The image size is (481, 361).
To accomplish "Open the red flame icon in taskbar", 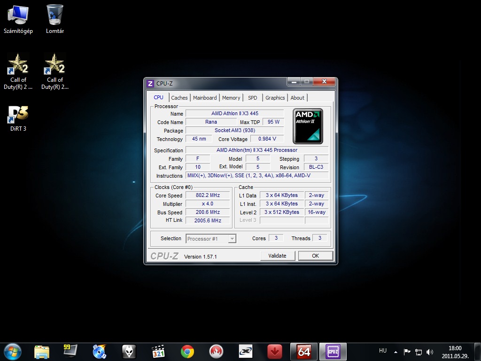I will coord(216,352).
